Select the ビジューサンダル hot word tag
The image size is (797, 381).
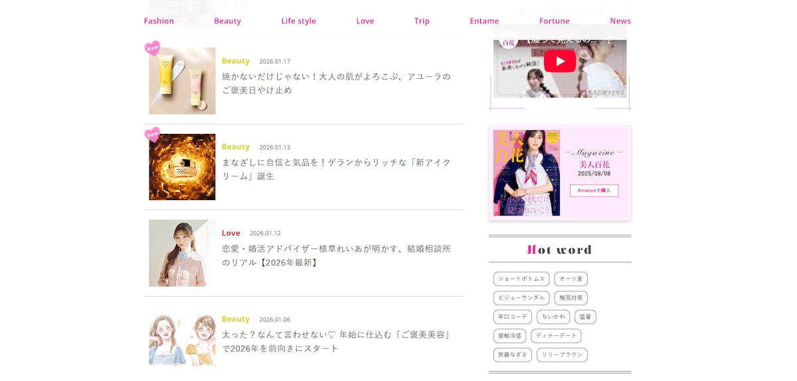point(521,298)
